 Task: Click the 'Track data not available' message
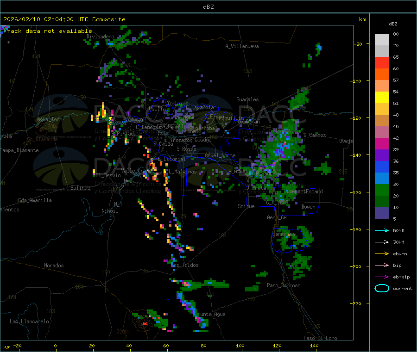[x=48, y=31]
